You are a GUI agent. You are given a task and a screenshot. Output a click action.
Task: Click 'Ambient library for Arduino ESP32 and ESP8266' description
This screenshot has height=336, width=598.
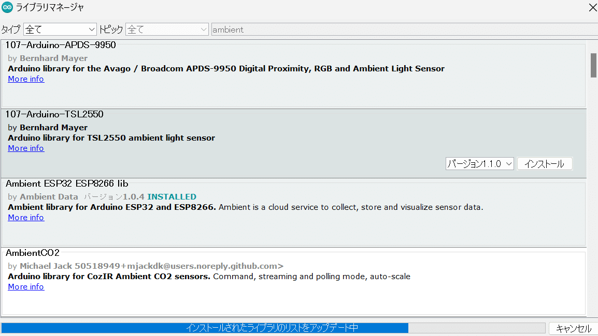click(112, 207)
